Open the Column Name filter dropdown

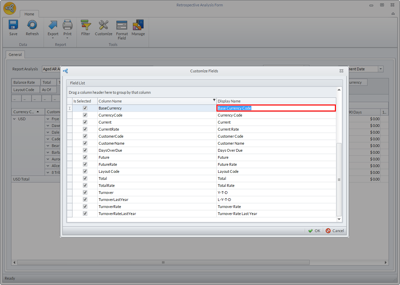(x=214, y=100)
